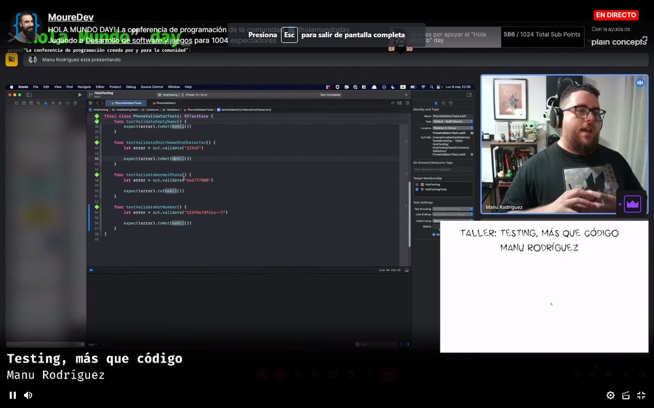Open the MoureDev channel name link
Screen dimensions: 654x408
pyautogui.click(x=70, y=17)
